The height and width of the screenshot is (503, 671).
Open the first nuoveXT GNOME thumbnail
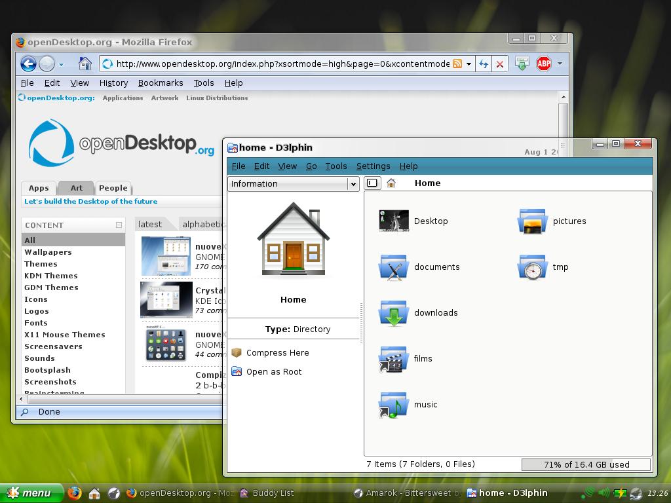coord(166,256)
